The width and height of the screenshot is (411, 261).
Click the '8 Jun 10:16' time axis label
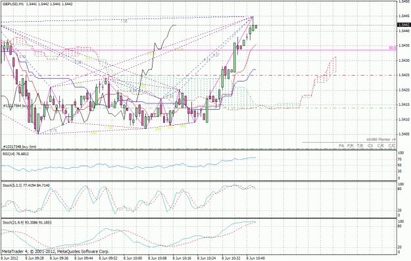pyautogui.click(x=181, y=258)
